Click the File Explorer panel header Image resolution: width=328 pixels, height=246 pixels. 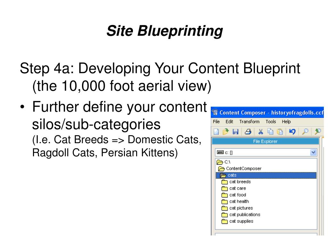tap(265, 141)
